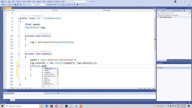Open the Any CPU platform dropdown
192x108 pixels.
coord(40,4)
